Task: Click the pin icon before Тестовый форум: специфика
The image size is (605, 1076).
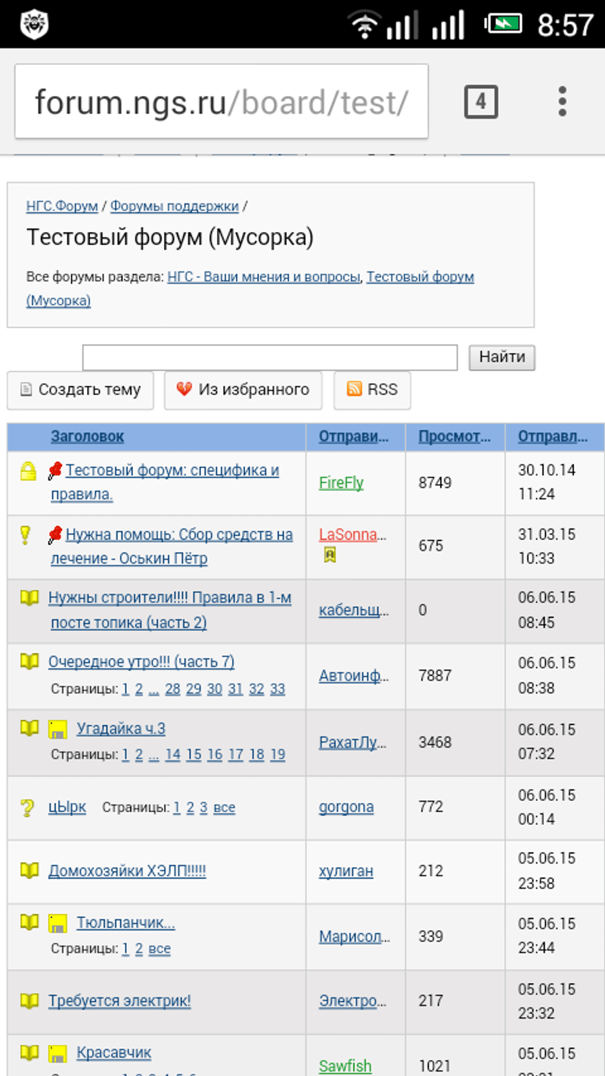Action: pos(54,471)
